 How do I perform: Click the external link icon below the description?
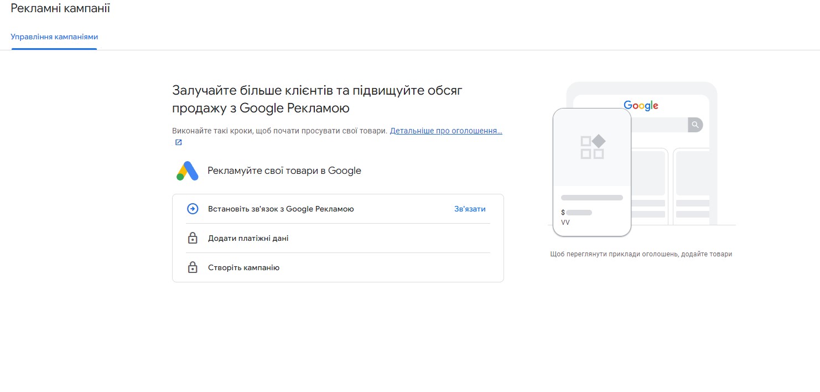pyautogui.click(x=178, y=143)
